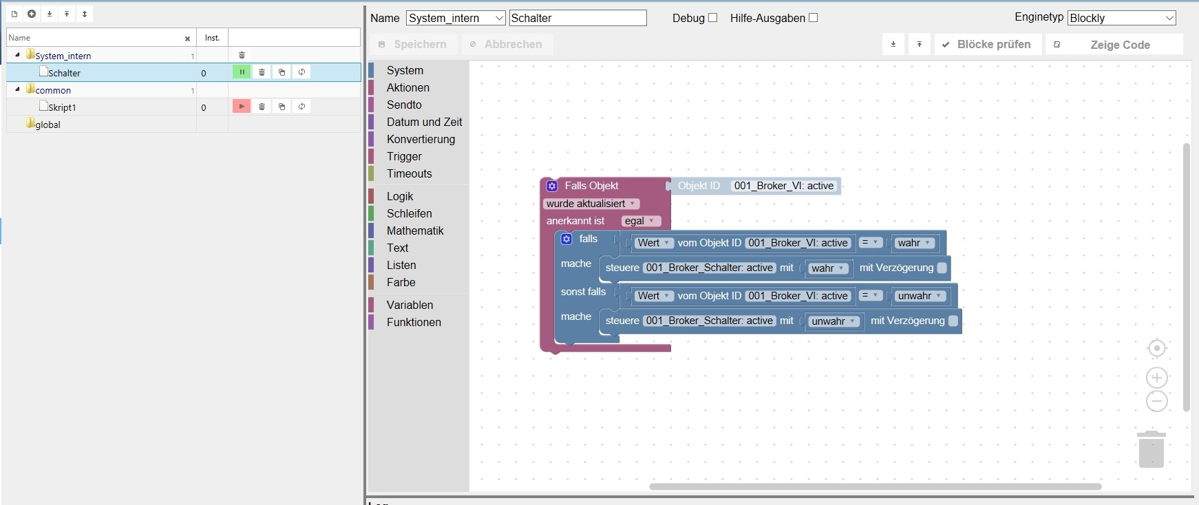Click the Zeige Code button
1199x505 pixels.
pyautogui.click(x=1114, y=45)
